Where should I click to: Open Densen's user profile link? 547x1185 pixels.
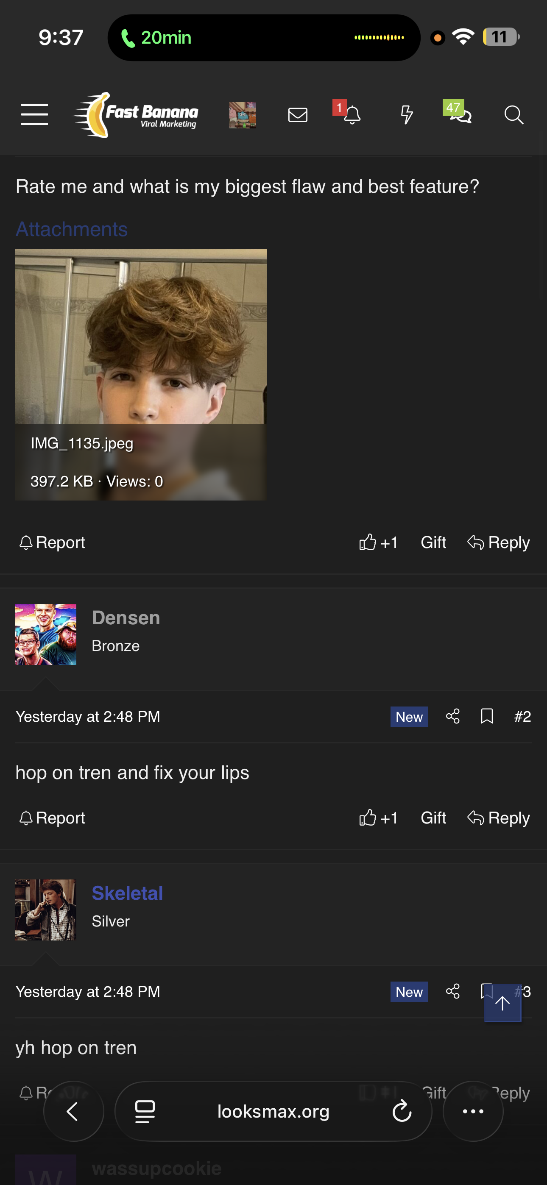point(126,618)
